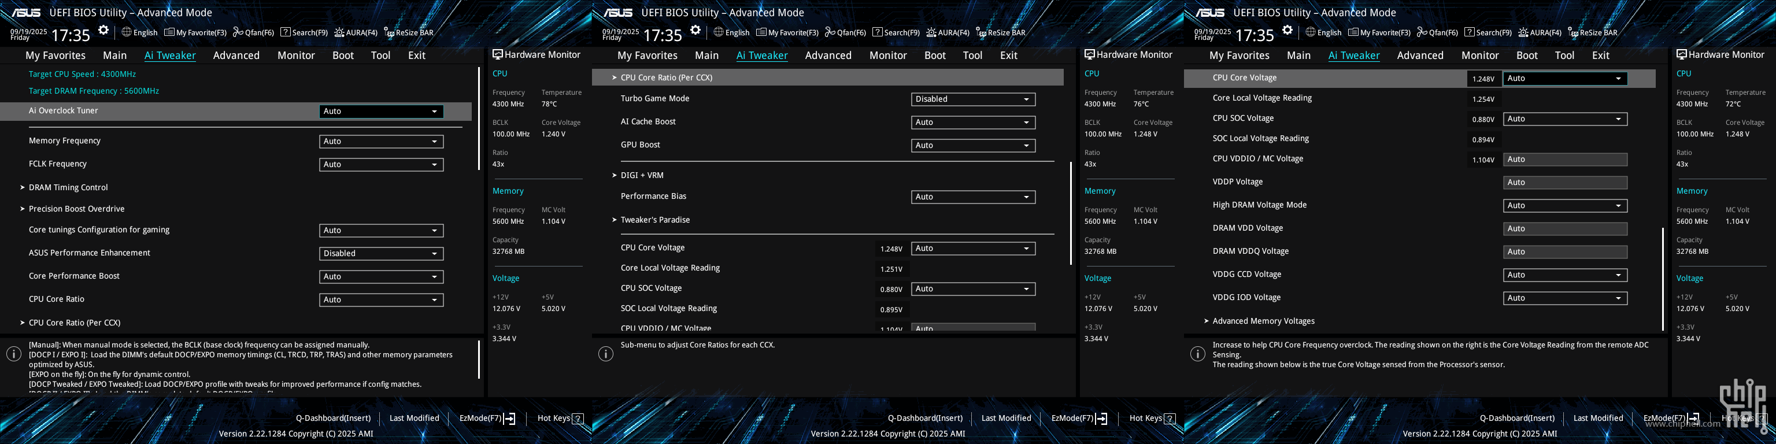1776x444 pixels.
Task: Open highlighted CPU Core Ratio (Per CCX) in middle screen
Action: point(827,78)
